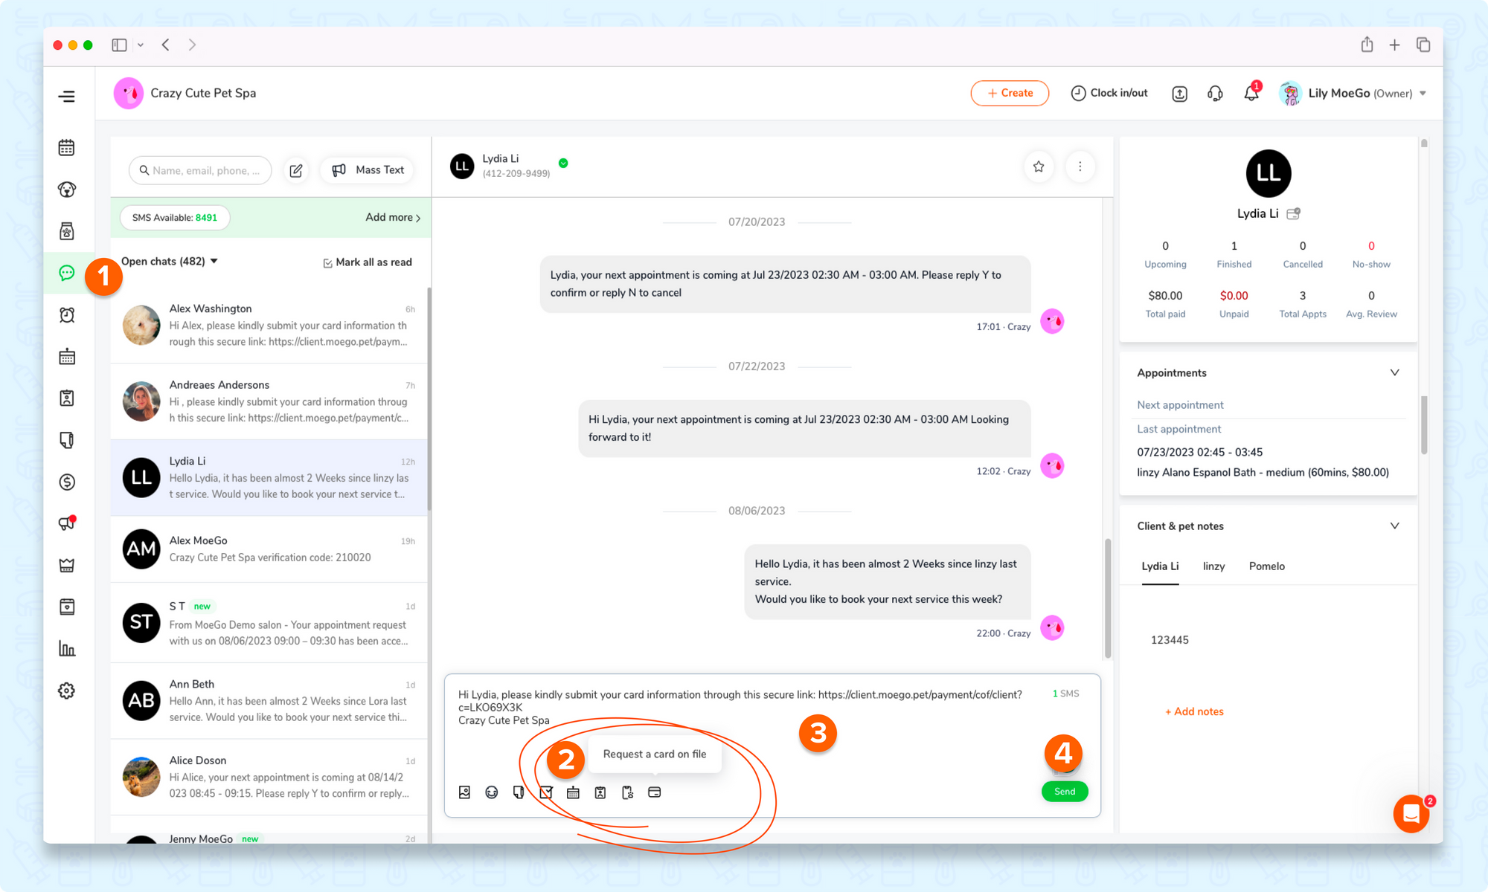Star the Lydia Li conversation
Screen dimensions: 1488x892
[x=1039, y=167]
